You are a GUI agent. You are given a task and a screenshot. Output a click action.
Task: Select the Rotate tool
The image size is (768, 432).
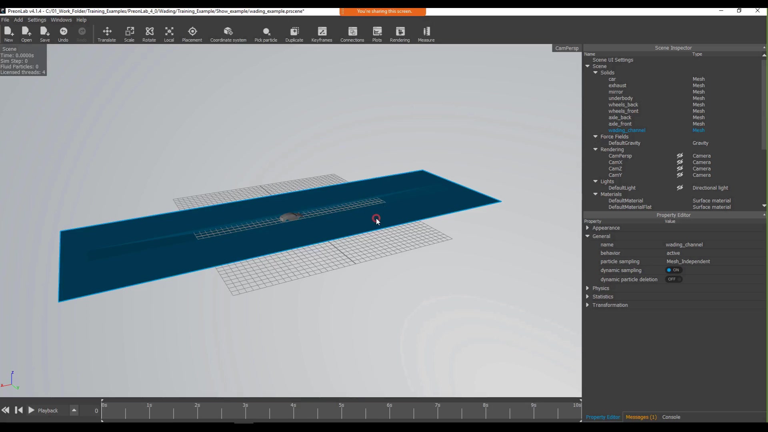(149, 34)
